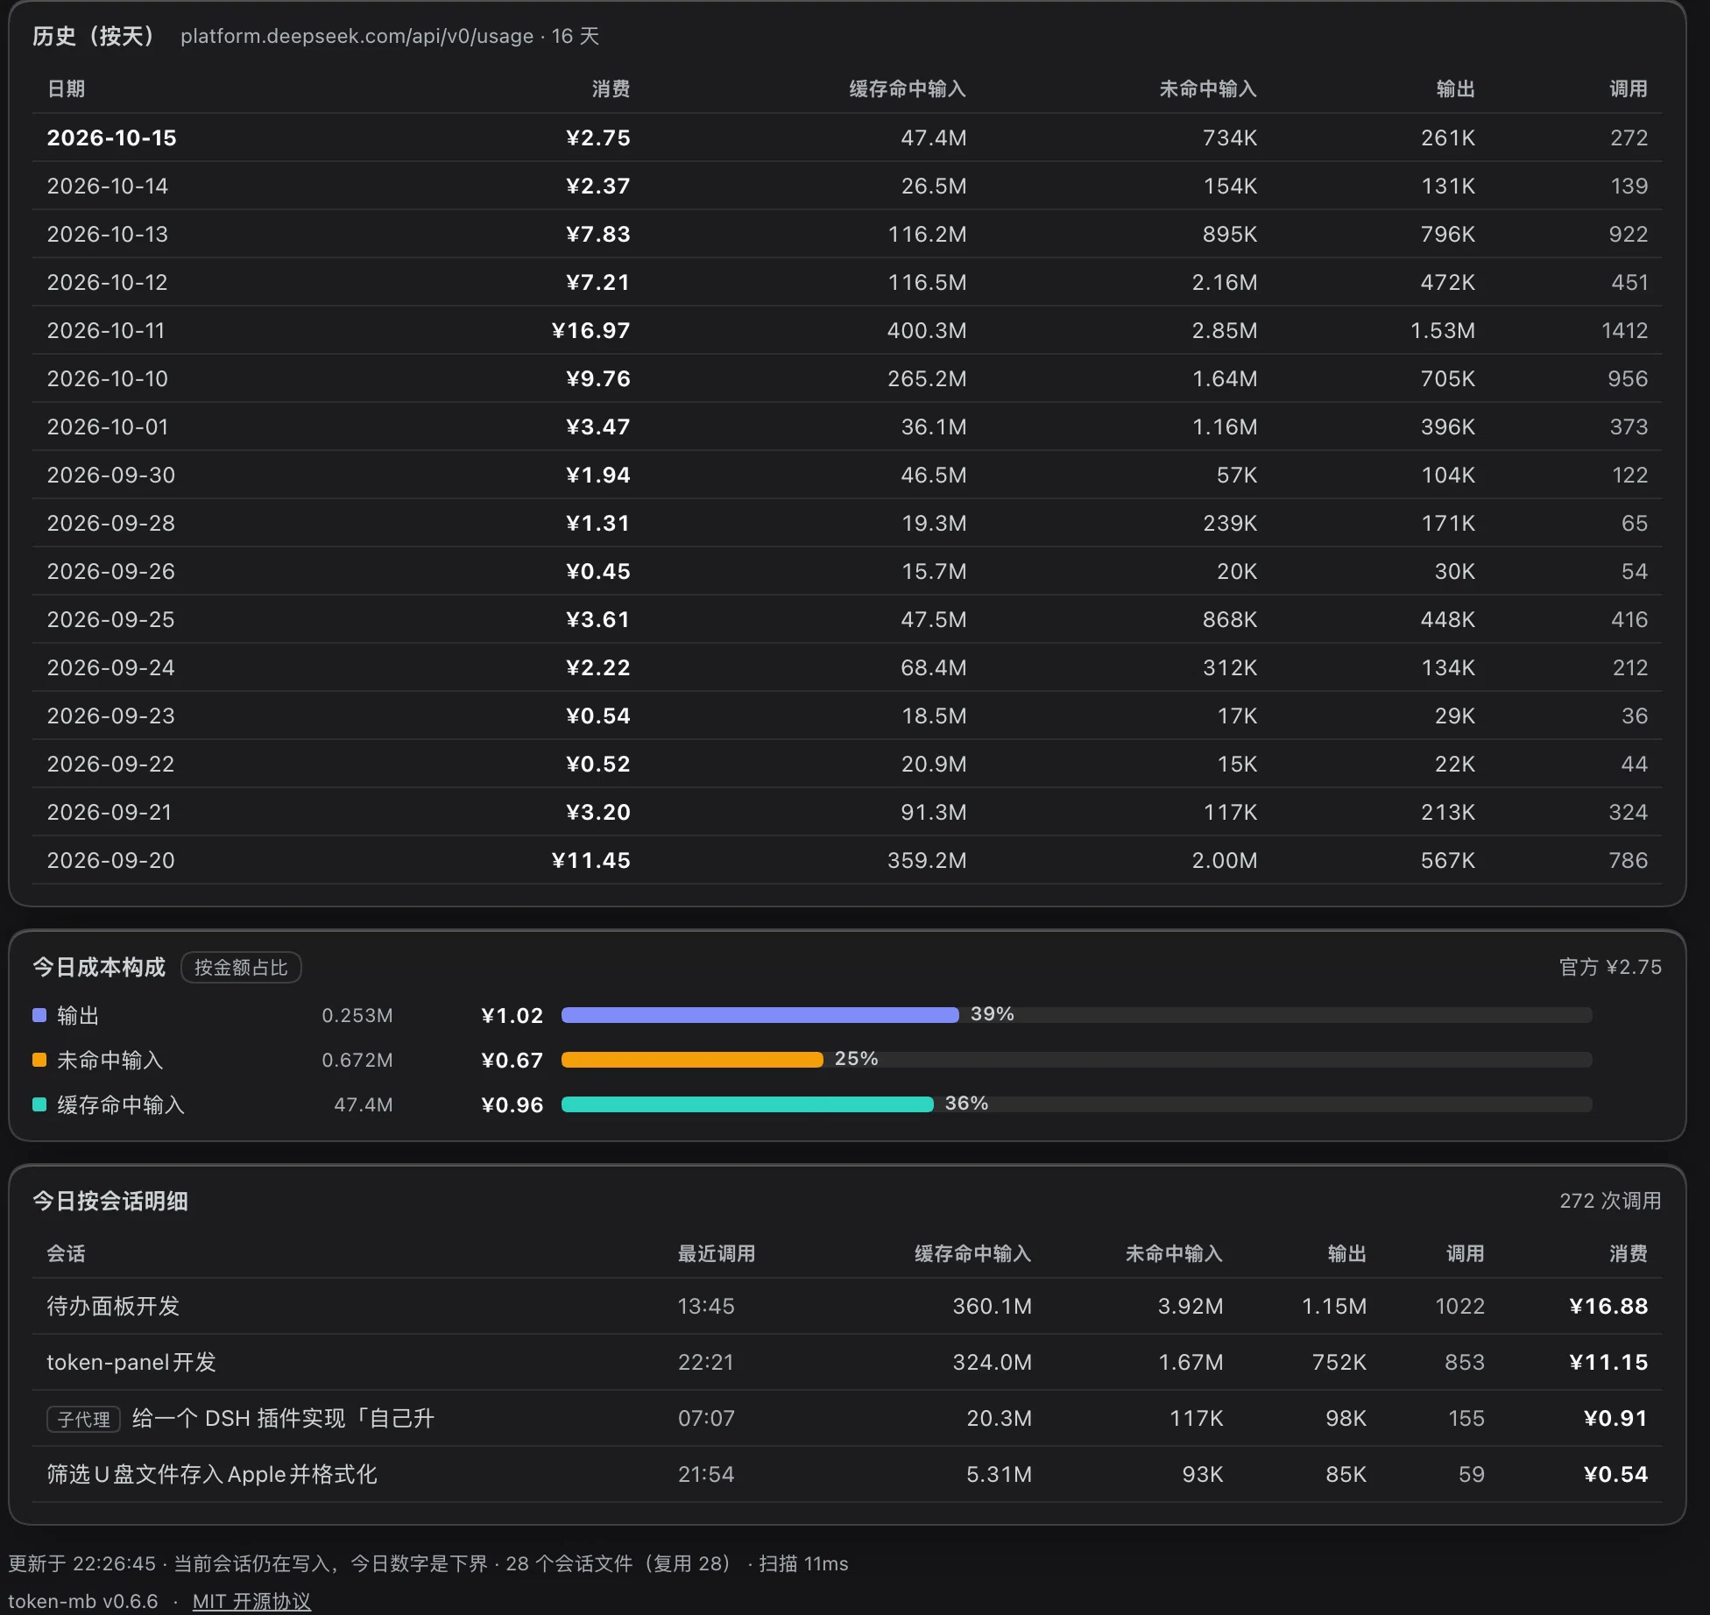Click the 缓存命中输入 header in history table
Viewport: 1710px width, 1615px height.
coord(908,88)
